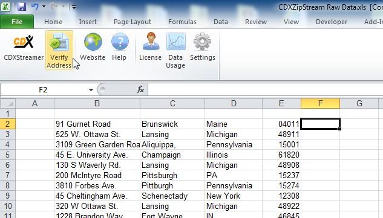Click cell containing 130 S Waverly Rd.

click(97, 165)
